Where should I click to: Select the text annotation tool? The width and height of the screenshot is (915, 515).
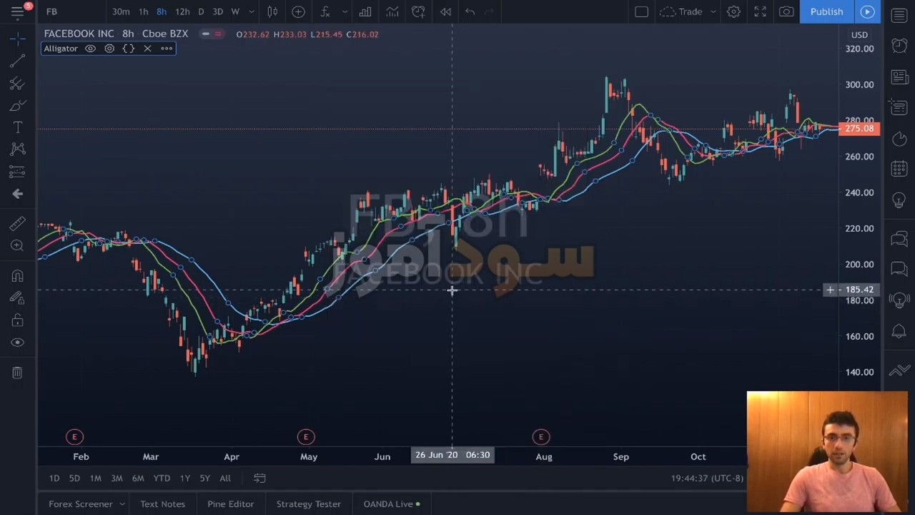coord(18,127)
